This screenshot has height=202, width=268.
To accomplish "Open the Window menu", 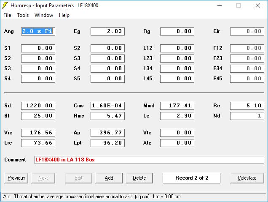I will pos(44,15).
